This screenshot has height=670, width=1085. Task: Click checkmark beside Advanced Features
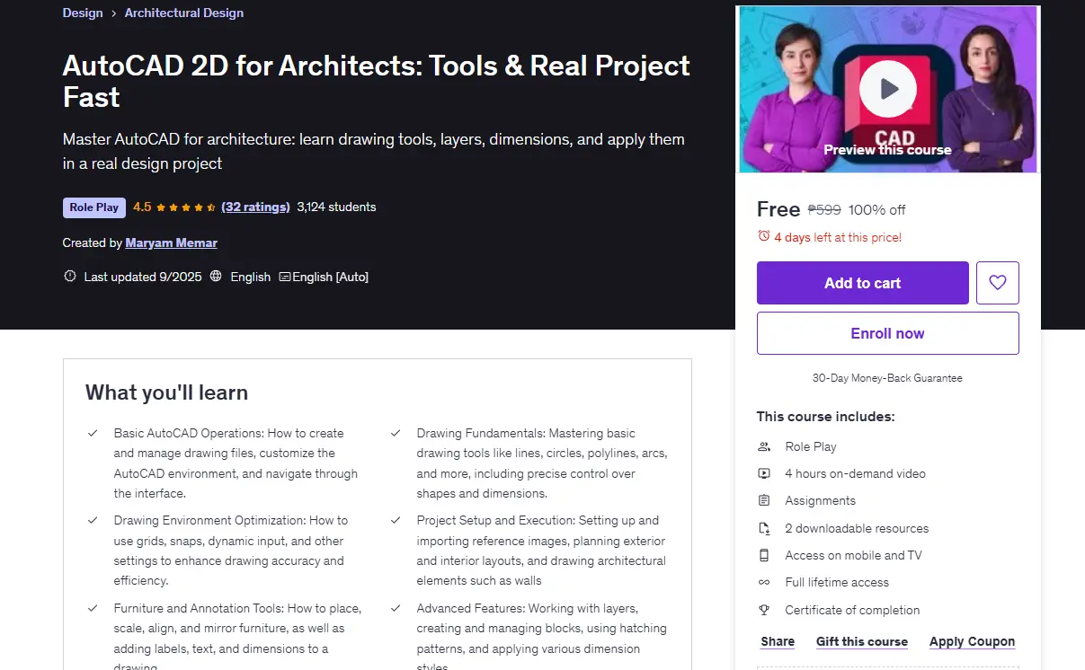[x=396, y=608]
